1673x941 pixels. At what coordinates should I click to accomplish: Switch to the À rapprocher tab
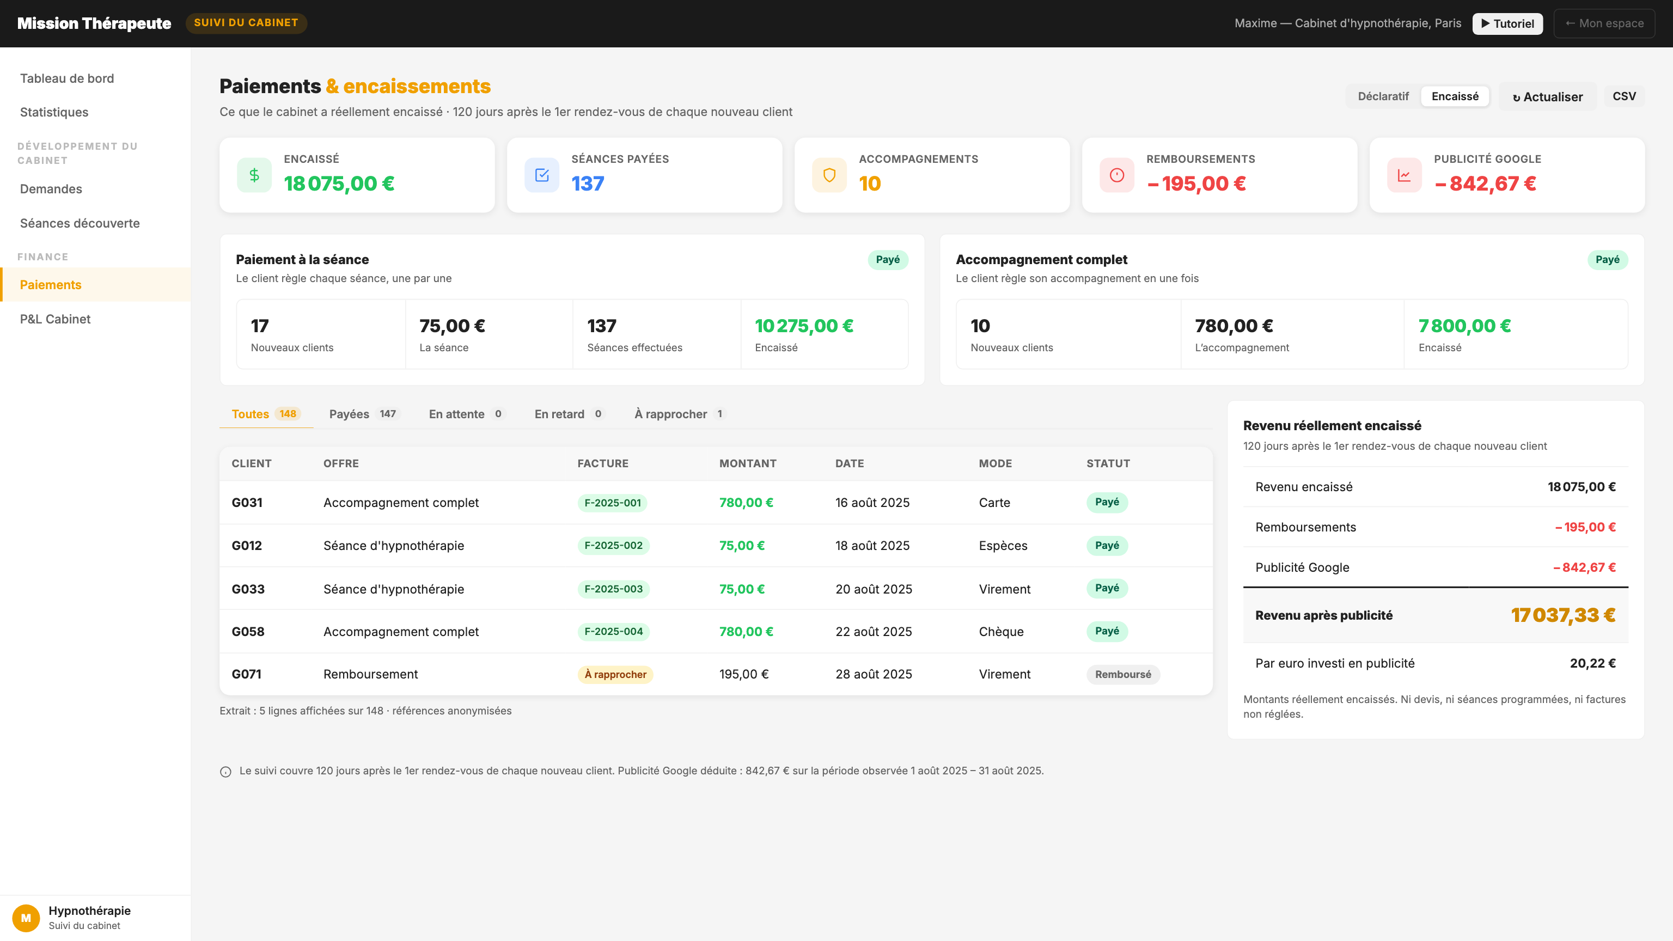tap(680, 414)
